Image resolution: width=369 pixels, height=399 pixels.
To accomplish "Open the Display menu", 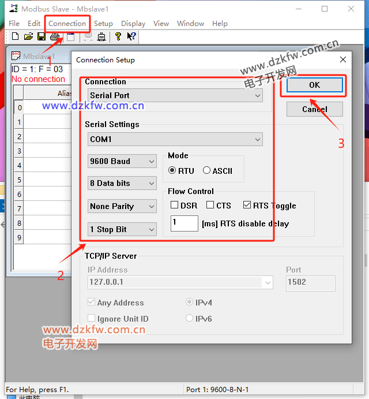I will coord(133,24).
